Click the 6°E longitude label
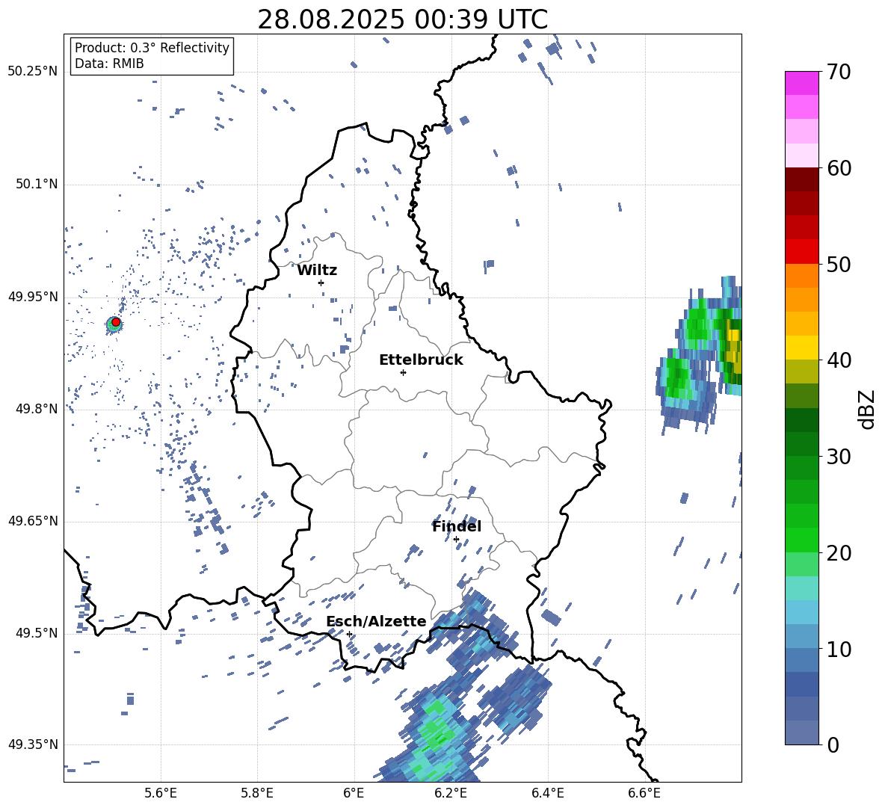Viewport: 885px width, 808px height. point(354,793)
